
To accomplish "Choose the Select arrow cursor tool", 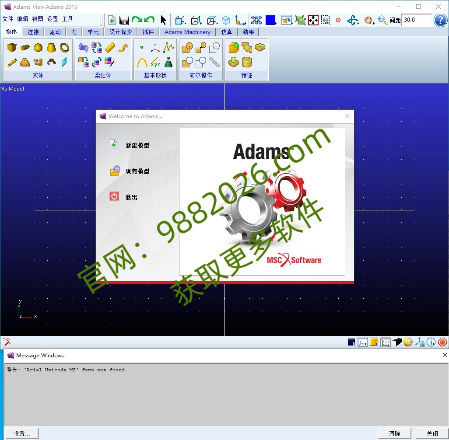I will pos(164,20).
